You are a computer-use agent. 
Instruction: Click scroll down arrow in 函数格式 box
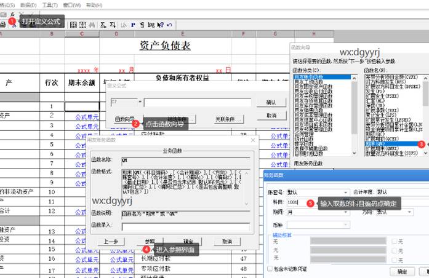(246, 204)
